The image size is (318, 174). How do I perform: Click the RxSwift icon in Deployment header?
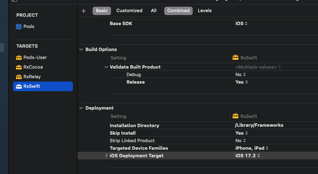coord(235,116)
